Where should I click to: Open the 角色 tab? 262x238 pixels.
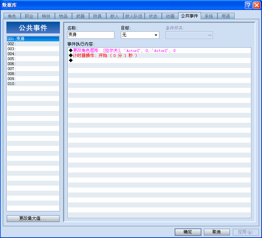[x=12, y=16]
